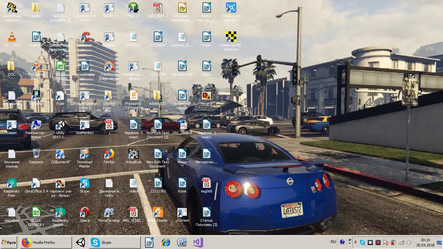Launch CDBurnerXP from the desktop
Image resolution: width=443 pixels, height=249 pixels.
[61, 156]
